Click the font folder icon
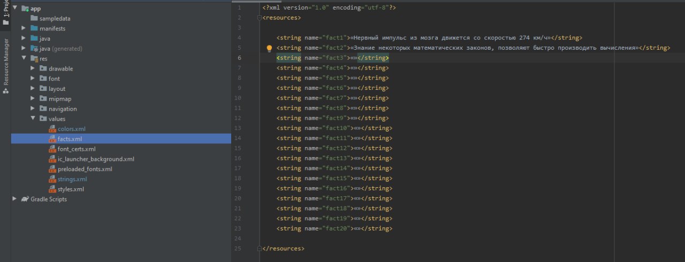 click(x=43, y=79)
